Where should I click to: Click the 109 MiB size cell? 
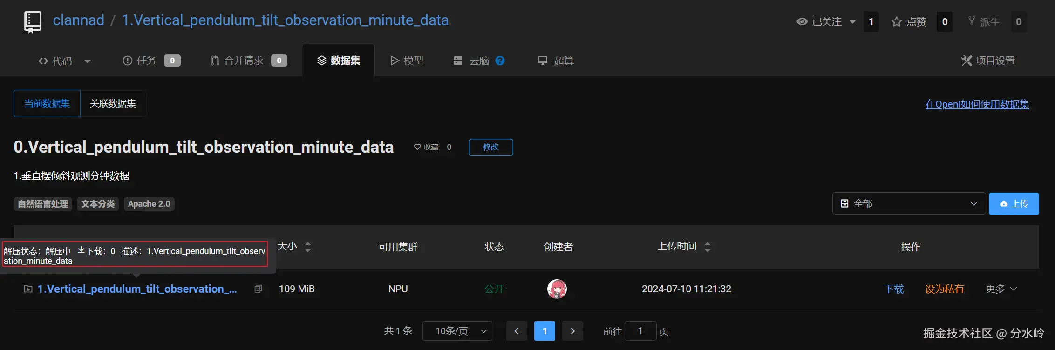click(x=297, y=289)
